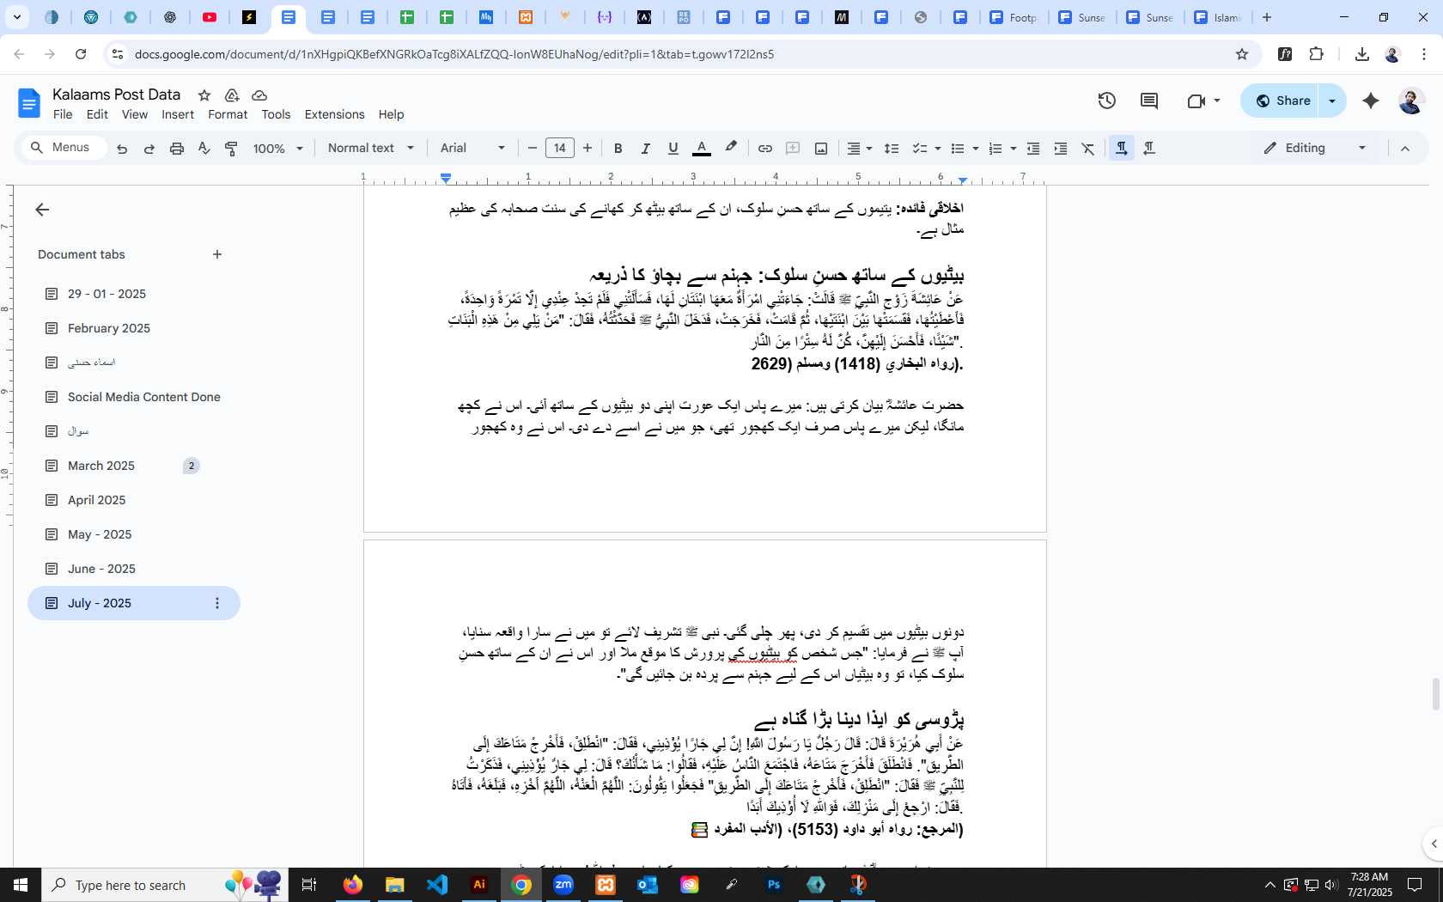
Task: Open the Arial font dropdown
Action: 472,149
